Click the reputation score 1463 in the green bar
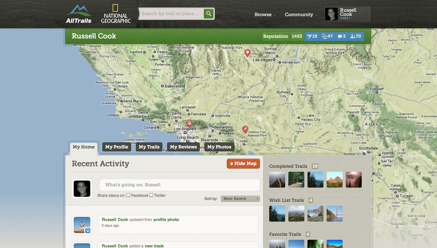Image resolution: width=437 pixels, height=248 pixels. [x=297, y=36]
